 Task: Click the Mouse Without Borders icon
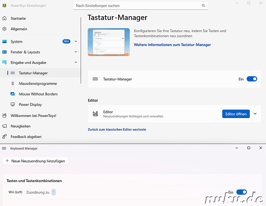[x=13, y=94]
